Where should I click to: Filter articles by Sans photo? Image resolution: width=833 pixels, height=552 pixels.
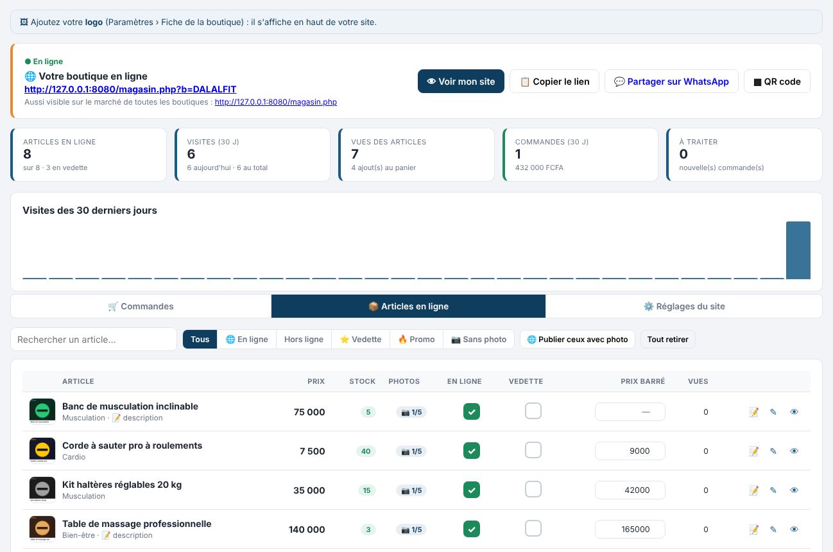click(x=479, y=340)
